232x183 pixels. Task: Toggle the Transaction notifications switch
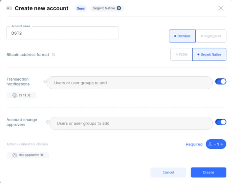click(221, 81)
